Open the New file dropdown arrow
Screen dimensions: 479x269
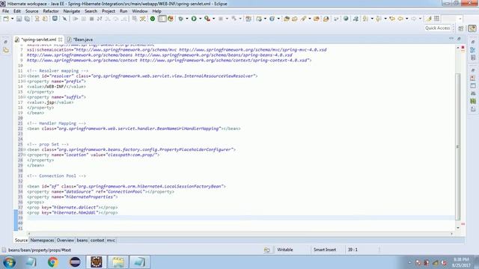12,19
